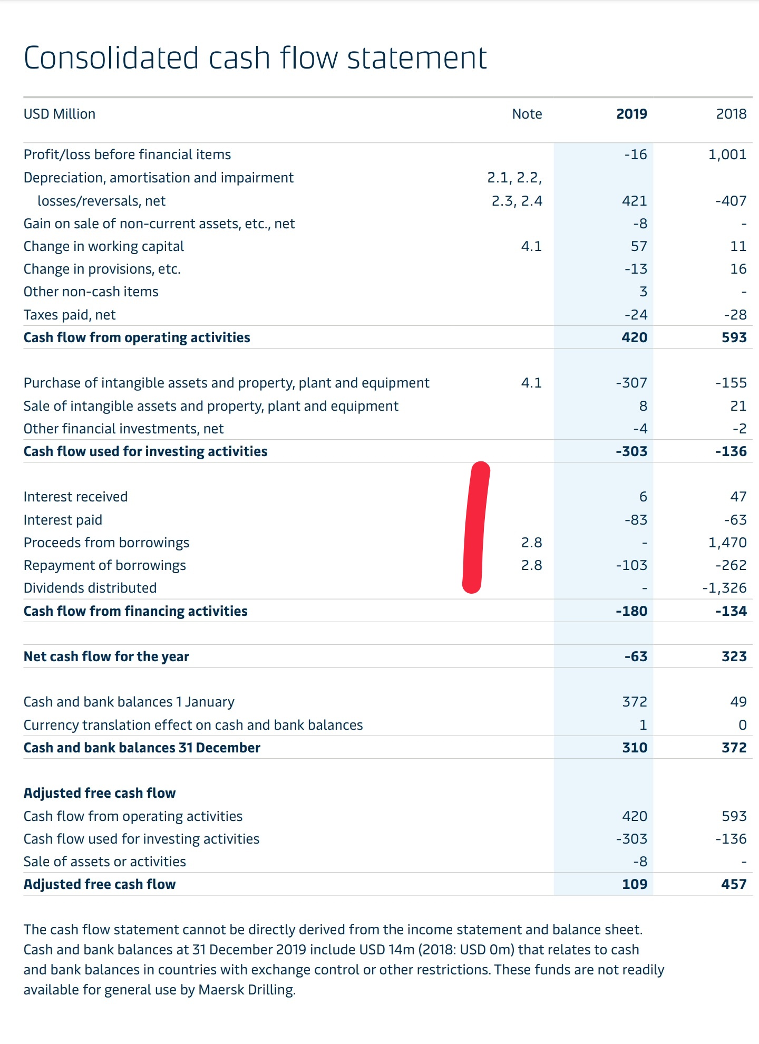
Task: Select note references 2.3, 2.4 for depreciation
Action: coord(517,201)
